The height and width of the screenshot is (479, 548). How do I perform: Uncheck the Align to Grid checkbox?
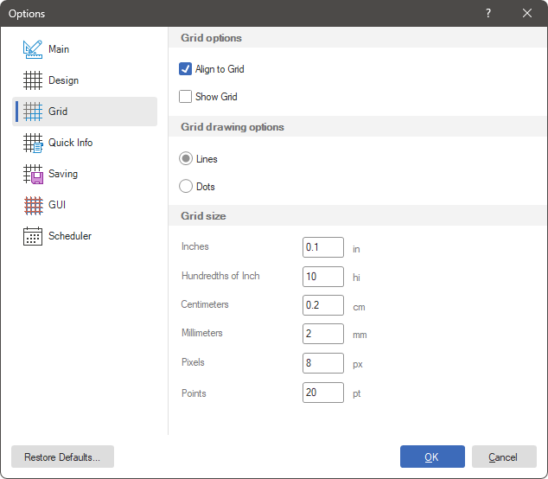[x=185, y=69]
